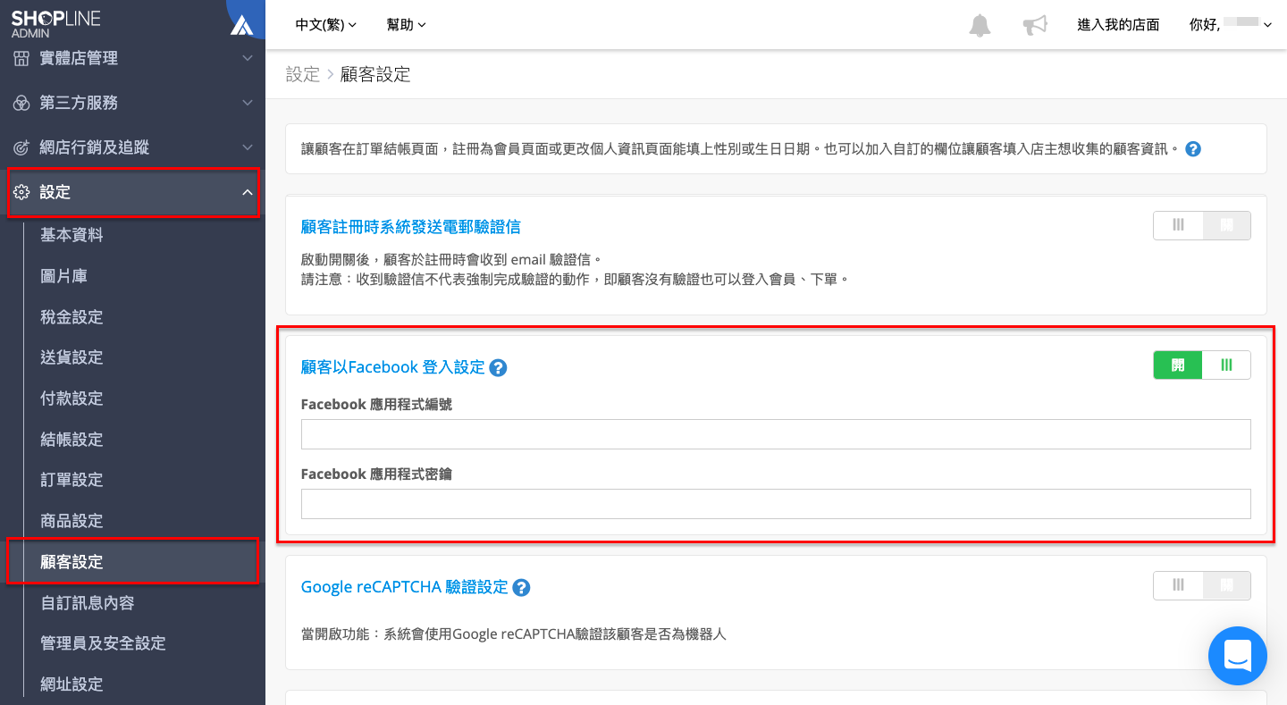Viewport: 1287px width, 705px height.
Task: Open 送貨設定 page
Action: 71,357
